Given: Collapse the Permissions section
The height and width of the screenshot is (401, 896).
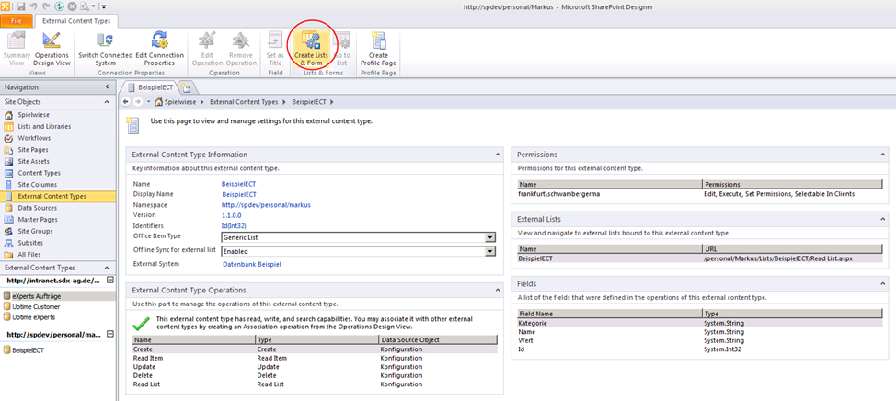Looking at the screenshot, I should (x=882, y=155).
